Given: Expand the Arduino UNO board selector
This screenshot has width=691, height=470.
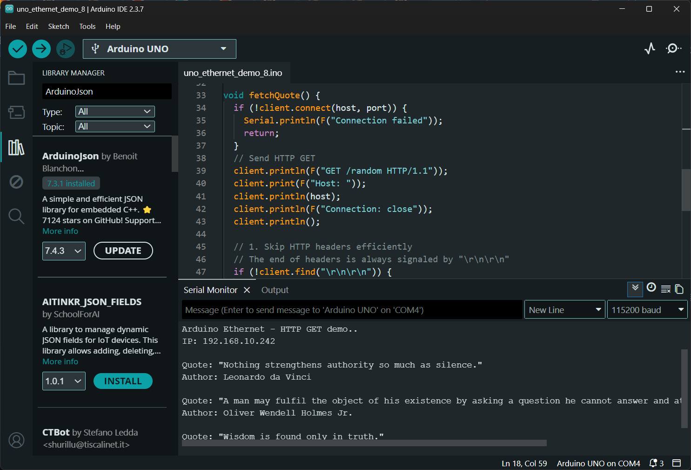Looking at the screenshot, I should (159, 49).
